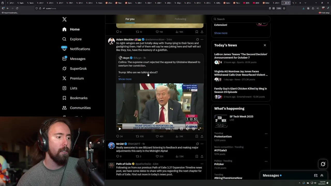This screenshot has width=331, height=186.
Task: Open Family Guy Giant Chicken news story
Action: coord(241,92)
